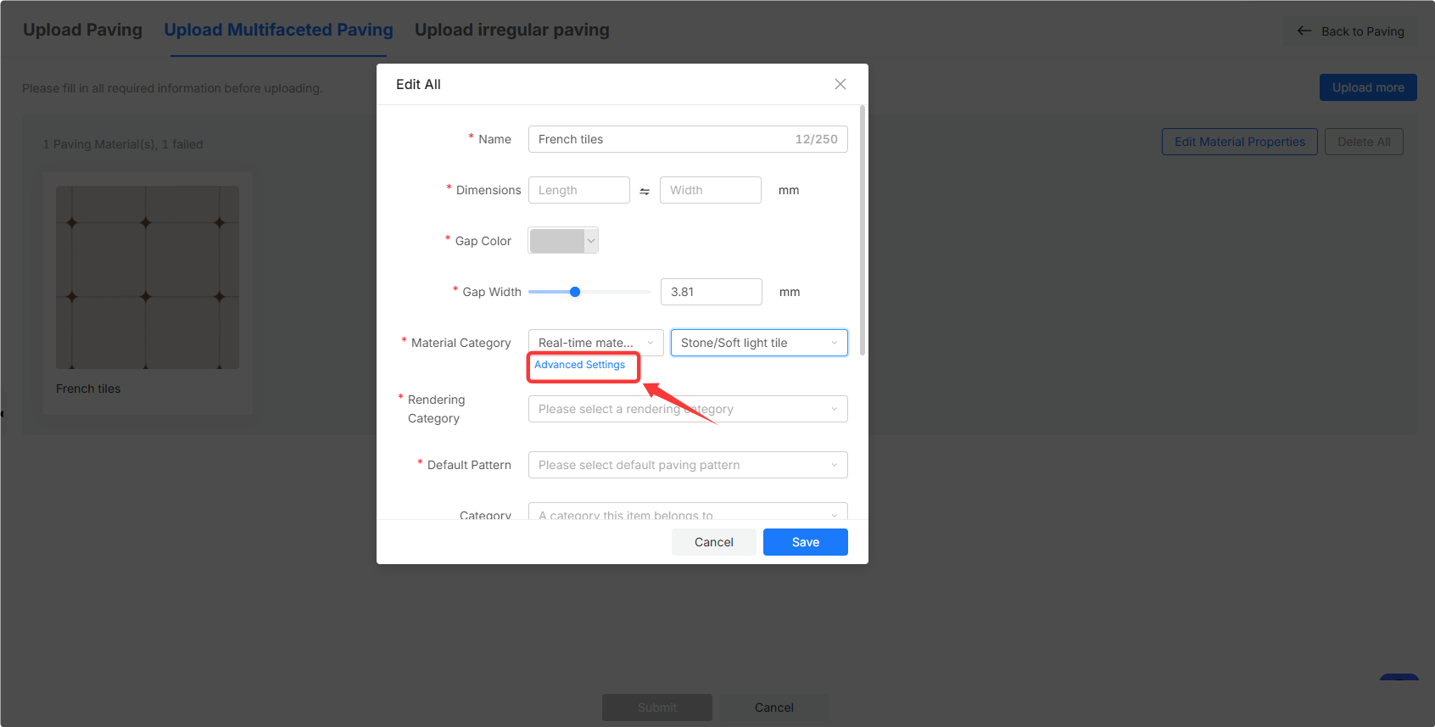This screenshot has width=1435, height=727.
Task: Expand the Real-time material dropdown
Action: [596, 343]
